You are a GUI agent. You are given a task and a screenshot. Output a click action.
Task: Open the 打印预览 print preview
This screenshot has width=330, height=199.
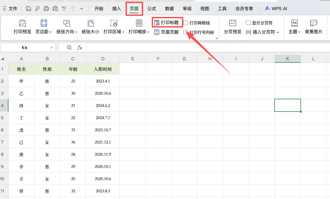23,27
